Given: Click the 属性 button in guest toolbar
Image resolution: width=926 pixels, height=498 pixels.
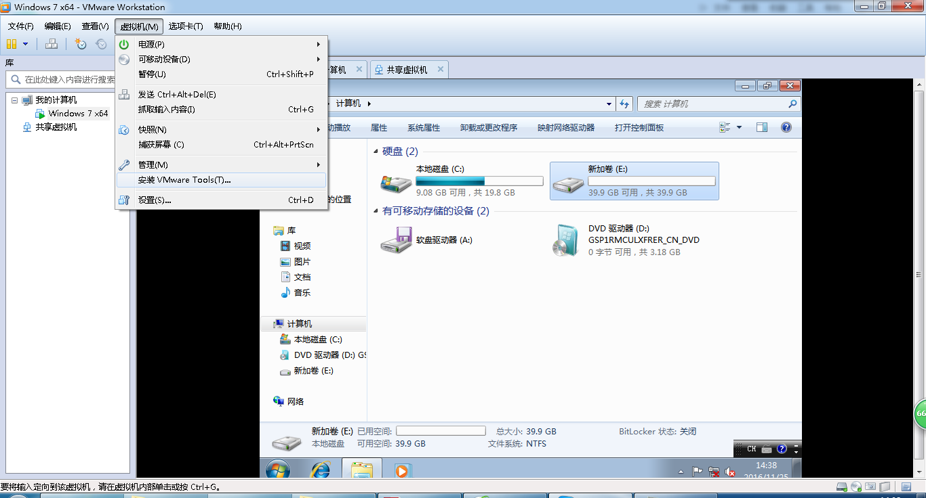Looking at the screenshot, I should click(x=379, y=127).
